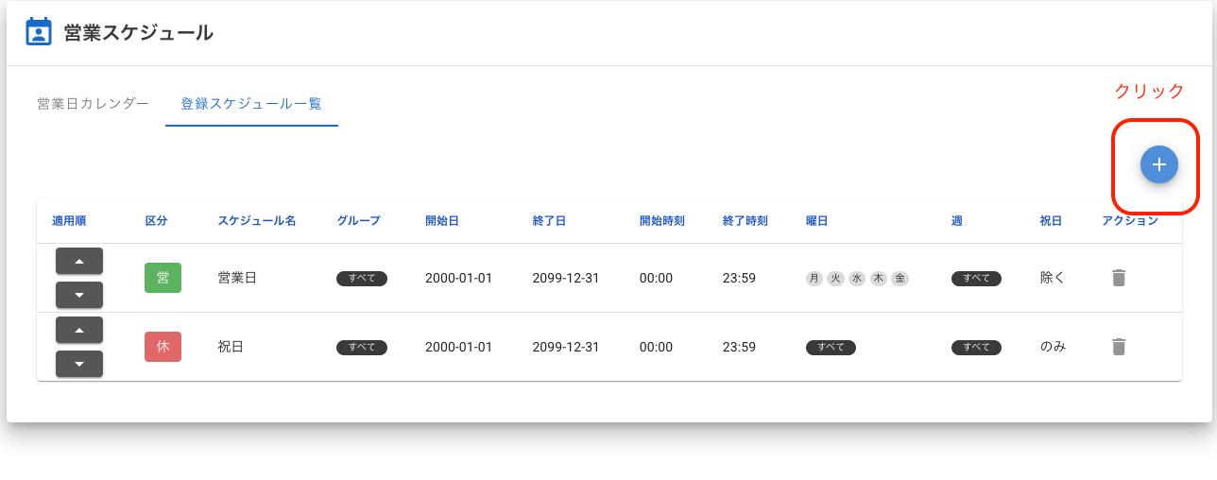Click the red 休 category badge
The image size is (1217, 480).
point(163,347)
